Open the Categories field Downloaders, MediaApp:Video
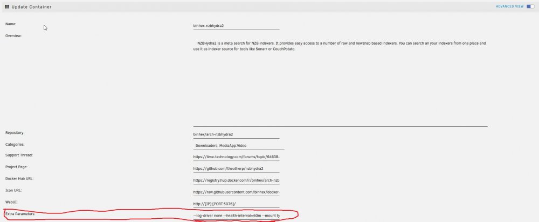This screenshot has height=222, width=539. click(x=239, y=146)
